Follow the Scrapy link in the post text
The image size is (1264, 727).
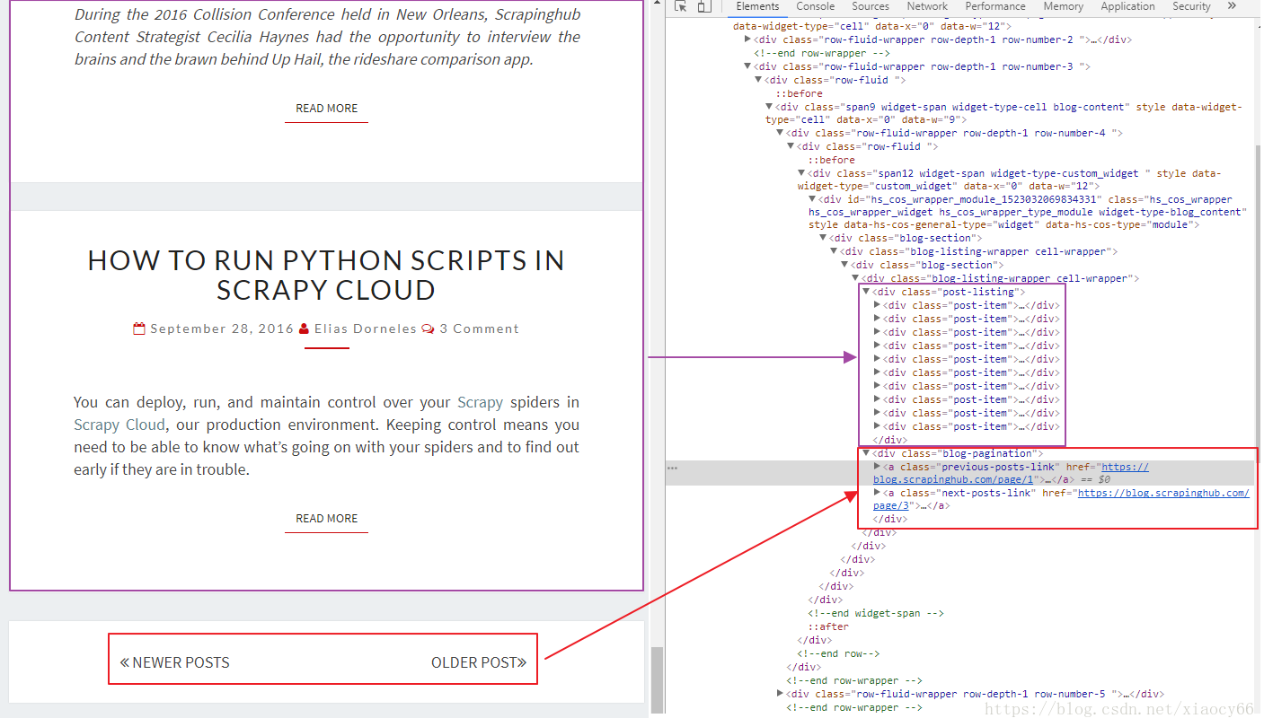[x=480, y=402]
